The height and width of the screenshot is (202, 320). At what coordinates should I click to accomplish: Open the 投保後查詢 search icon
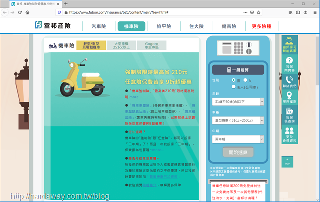[x=290, y=115]
